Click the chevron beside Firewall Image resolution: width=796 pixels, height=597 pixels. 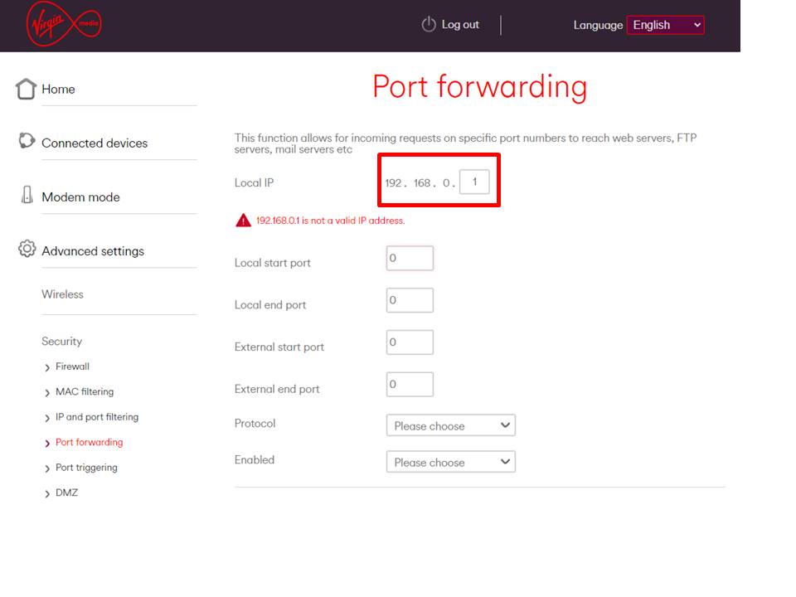47,367
